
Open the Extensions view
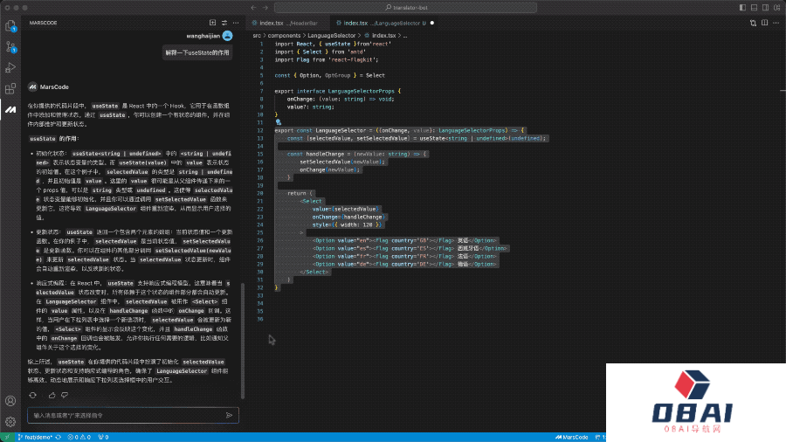pos(10,88)
